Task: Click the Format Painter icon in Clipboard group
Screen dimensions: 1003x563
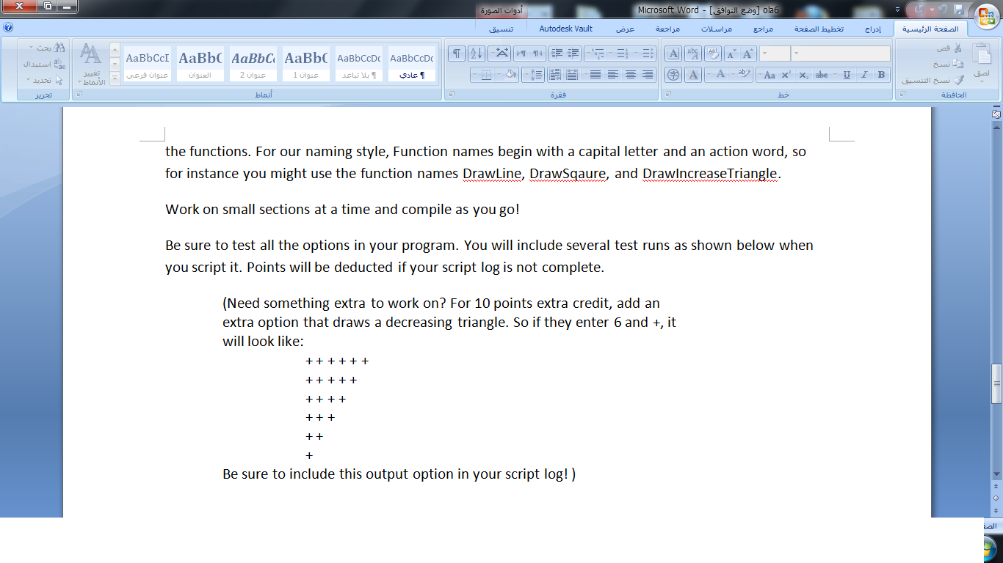Action: point(959,79)
